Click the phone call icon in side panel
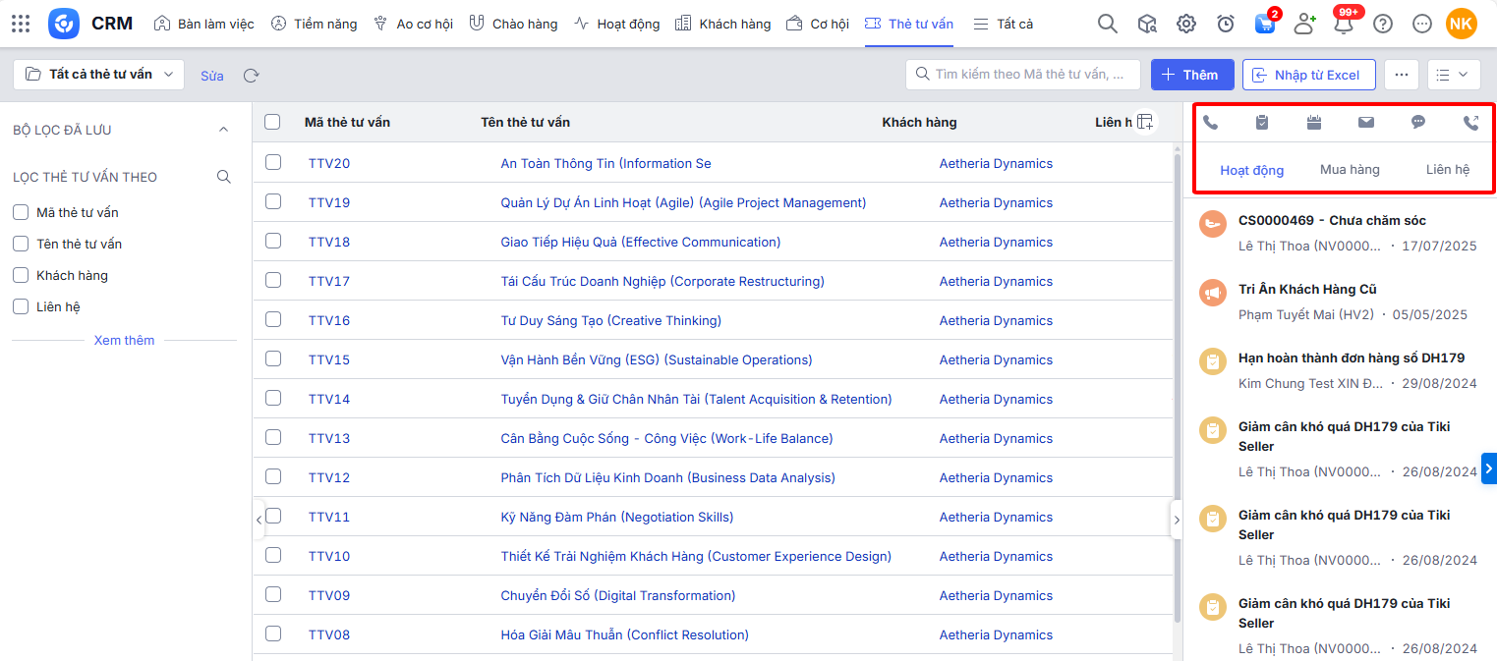 coord(1211,123)
